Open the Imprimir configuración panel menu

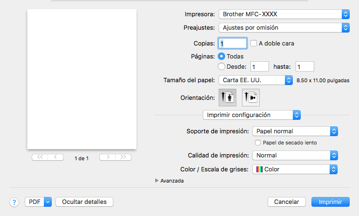(x=252, y=115)
